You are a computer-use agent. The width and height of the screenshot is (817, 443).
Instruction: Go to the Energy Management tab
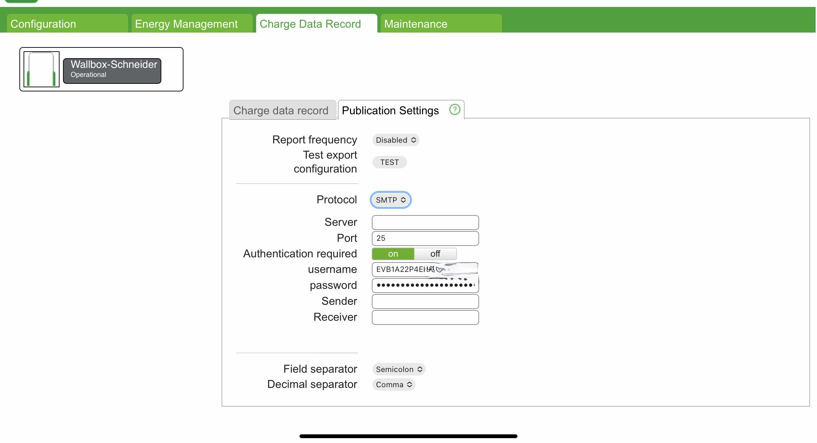coord(192,24)
